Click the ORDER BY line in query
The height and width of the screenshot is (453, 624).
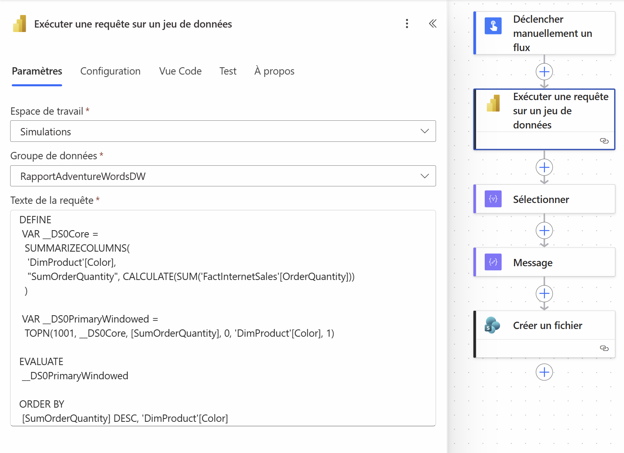coord(42,404)
